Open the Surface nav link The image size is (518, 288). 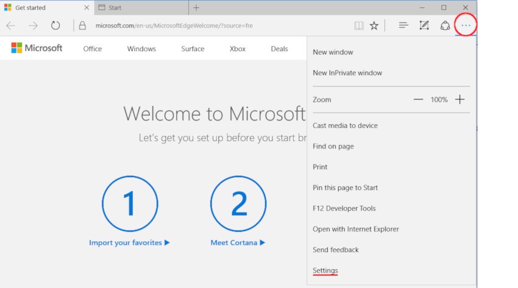(193, 49)
